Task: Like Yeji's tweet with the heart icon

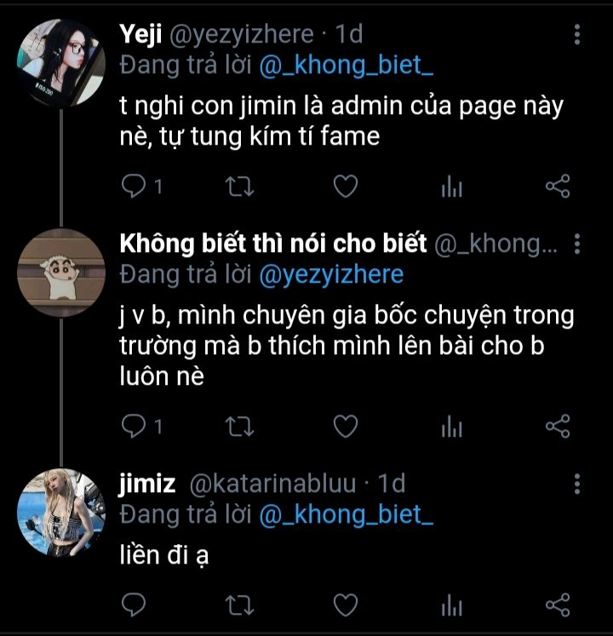Action: pyautogui.click(x=344, y=187)
